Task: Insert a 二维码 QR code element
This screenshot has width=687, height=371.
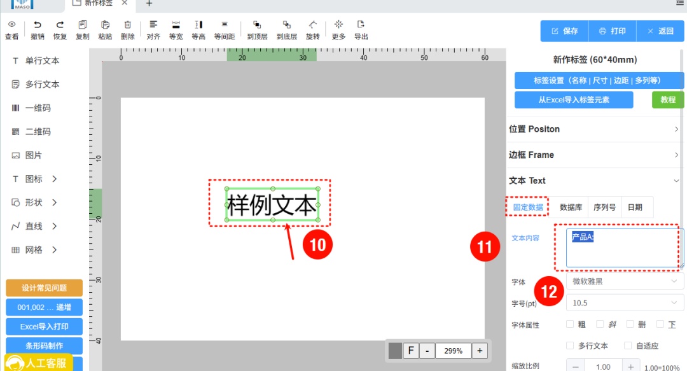Action: click(31, 132)
